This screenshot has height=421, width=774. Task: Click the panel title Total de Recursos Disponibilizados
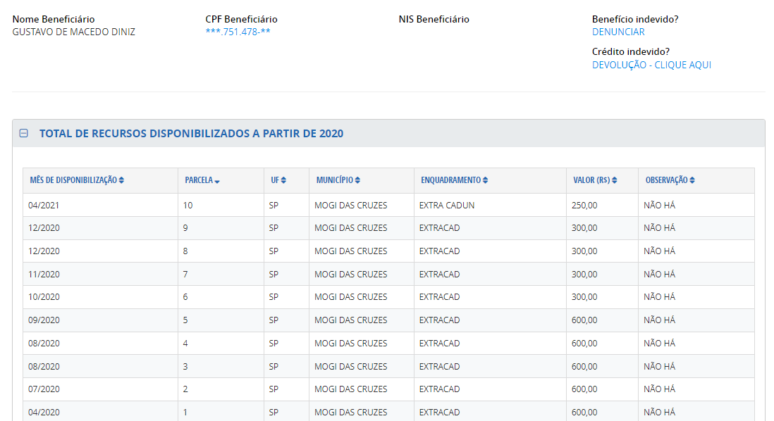[x=191, y=133]
